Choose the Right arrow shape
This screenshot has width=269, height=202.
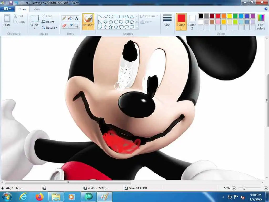point(121,22)
